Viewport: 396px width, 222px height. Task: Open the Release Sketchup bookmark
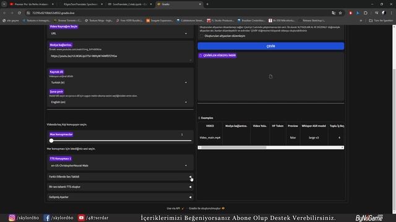pos(312,20)
